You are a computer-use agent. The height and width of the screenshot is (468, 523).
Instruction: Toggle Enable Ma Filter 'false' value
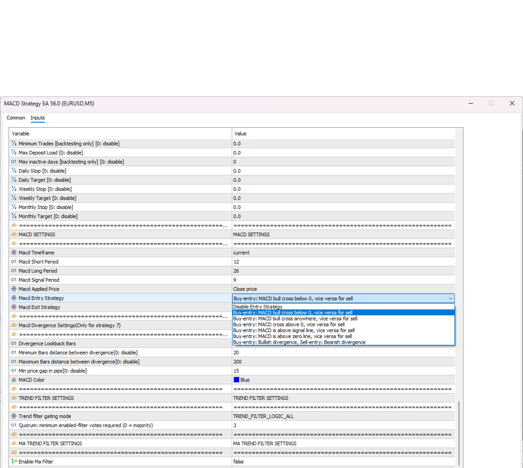coord(343,462)
